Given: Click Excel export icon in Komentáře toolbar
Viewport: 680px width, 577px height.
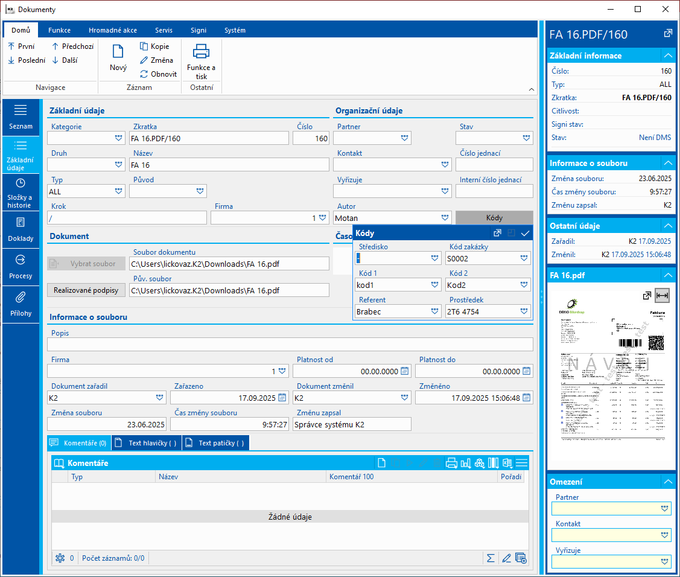Looking at the screenshot, I should (507, 464).
